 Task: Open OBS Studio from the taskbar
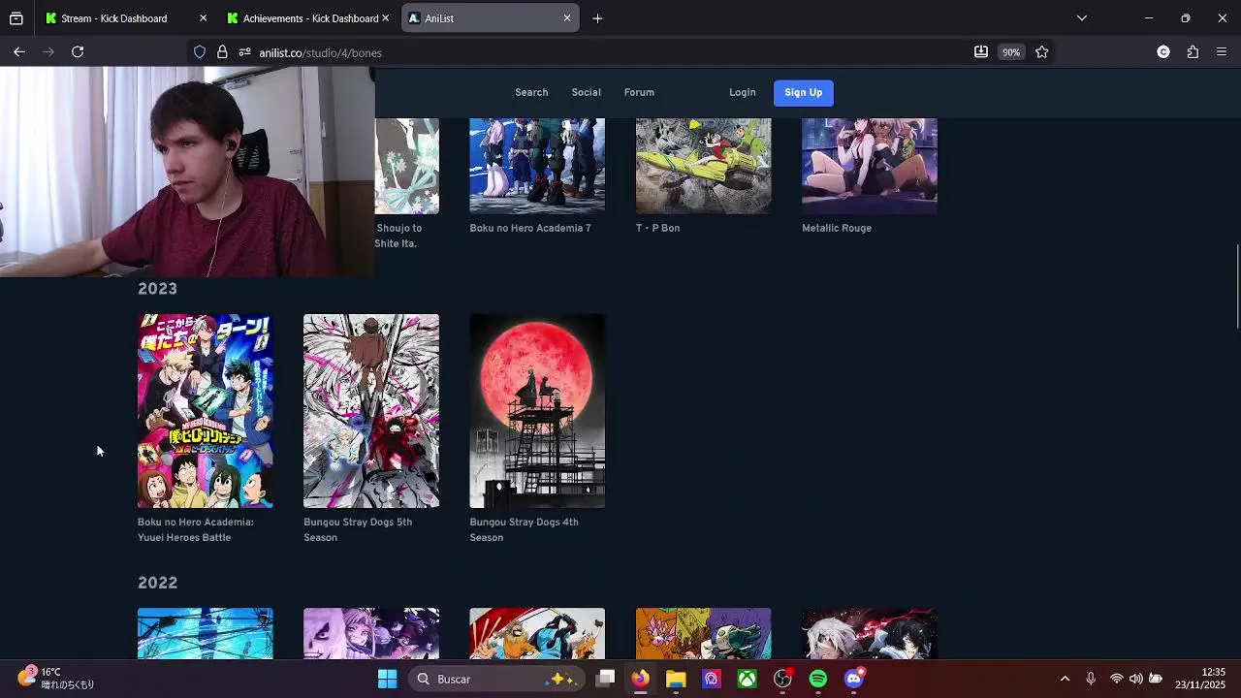783,680
